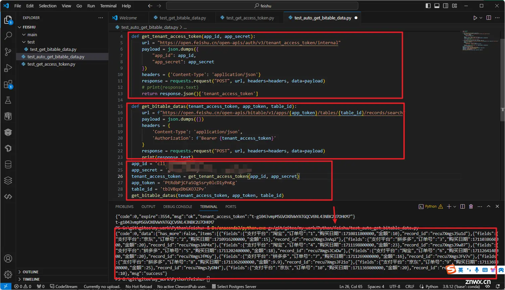Split the editor to the right
This screenshot has height=290, width=505.
coord(489,18)
